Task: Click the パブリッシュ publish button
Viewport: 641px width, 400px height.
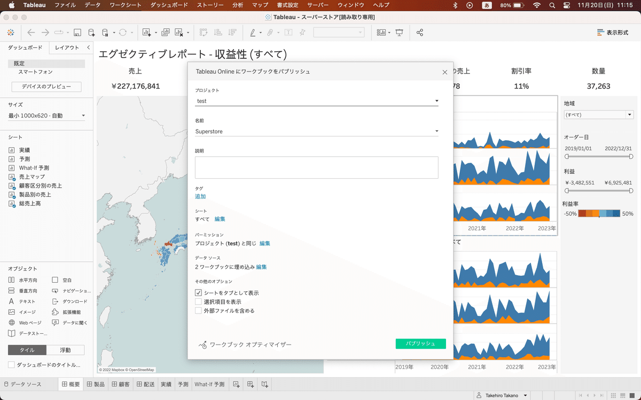Action: click(x=420, y=343)
